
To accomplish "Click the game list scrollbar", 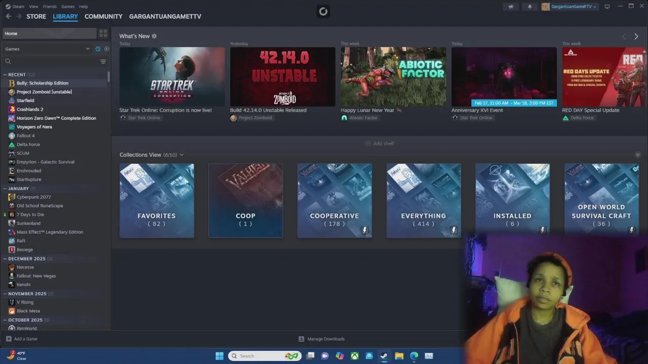I will tap(109, 77).
